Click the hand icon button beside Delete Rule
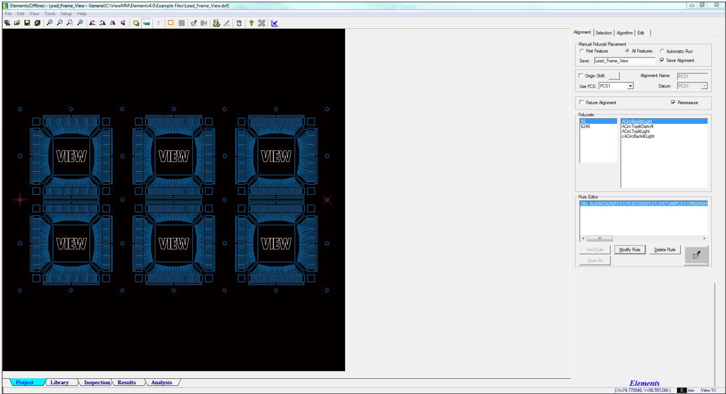The width and height of the screenshot is (726, 394). (697, 255)
